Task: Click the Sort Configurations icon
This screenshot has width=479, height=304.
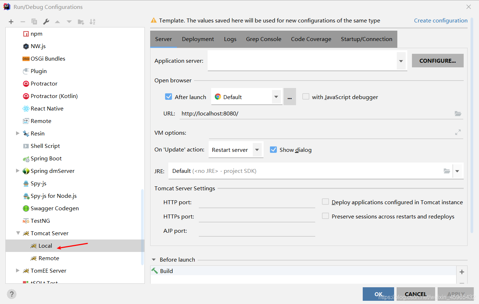Action: 92,22
